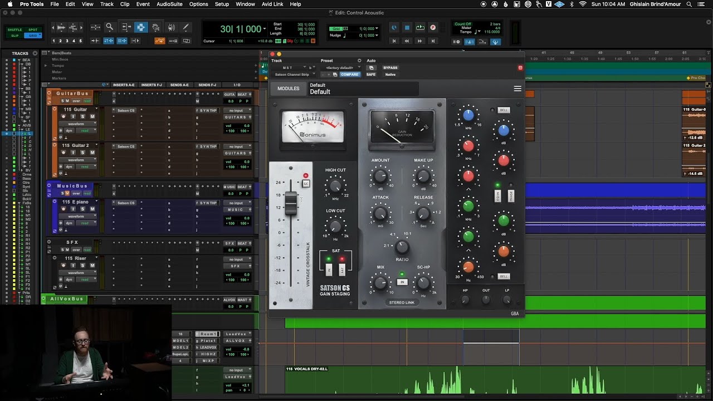This screenshot has height=401, width=713.
Task: Solo the 115 Guitar 2 track
Action: (83, 152)
